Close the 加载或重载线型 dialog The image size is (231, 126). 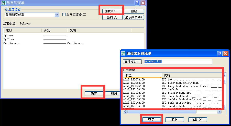coord(226,54)
